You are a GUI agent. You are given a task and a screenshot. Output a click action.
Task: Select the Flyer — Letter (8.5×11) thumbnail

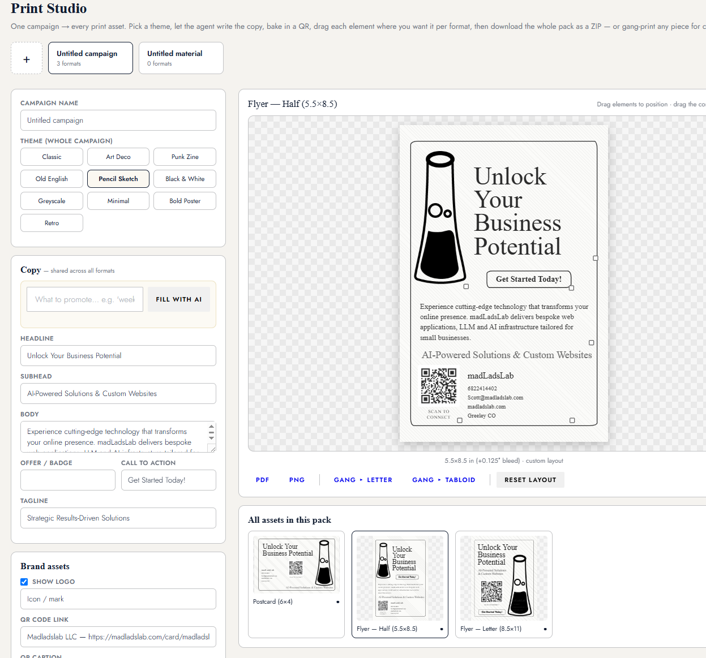pyautogui.click(x=504, y=584)
